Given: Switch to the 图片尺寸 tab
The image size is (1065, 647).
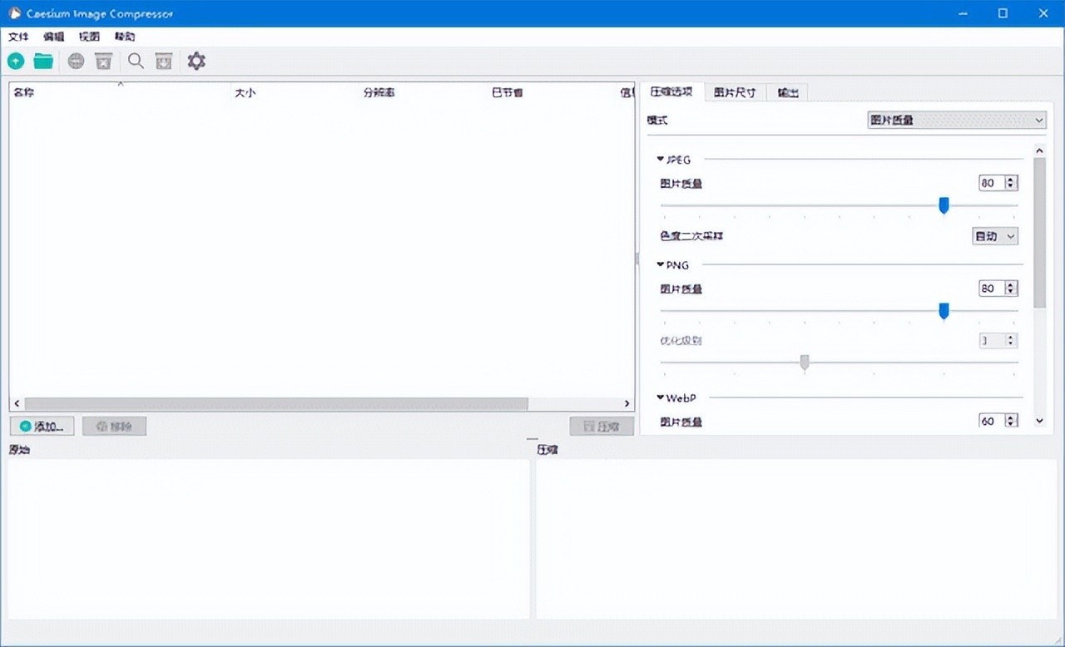Looking at the screenshot, I should point(735,93).
